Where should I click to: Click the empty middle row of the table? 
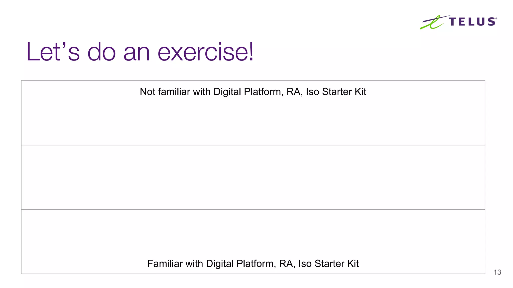(253, 177)
